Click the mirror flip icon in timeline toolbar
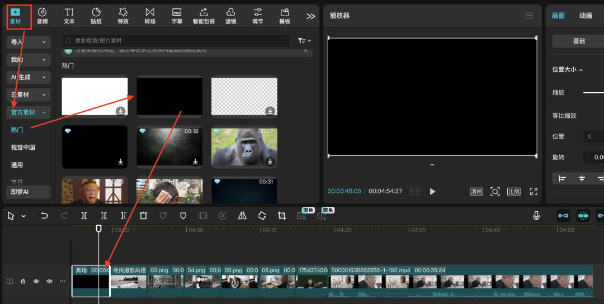 coord(242,216)
